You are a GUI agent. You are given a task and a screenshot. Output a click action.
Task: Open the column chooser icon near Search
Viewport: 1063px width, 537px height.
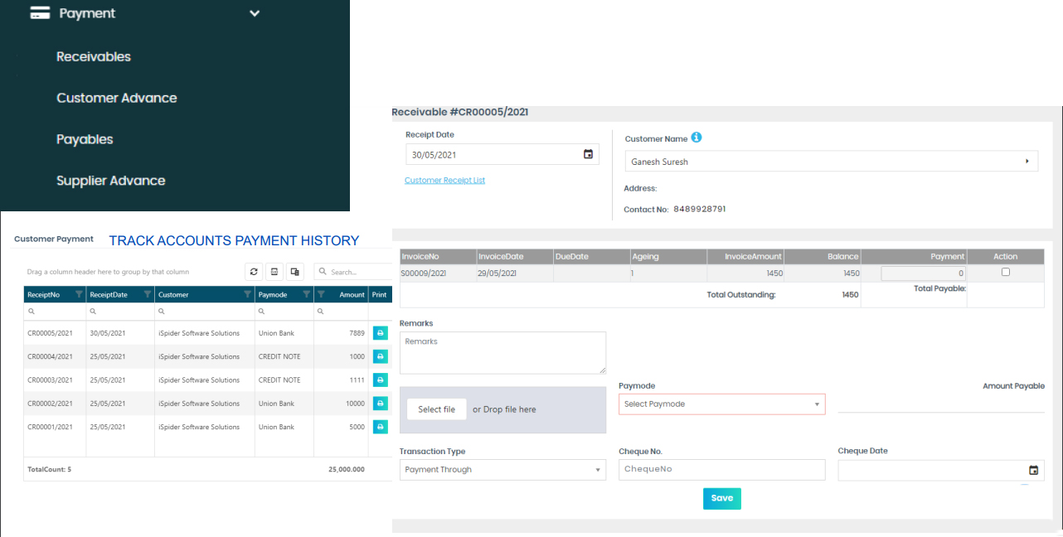(x=295, y=272)
